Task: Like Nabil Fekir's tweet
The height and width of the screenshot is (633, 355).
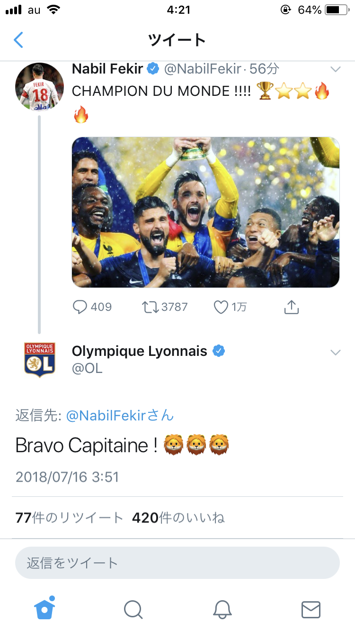Action: click(x=221, y=307)
